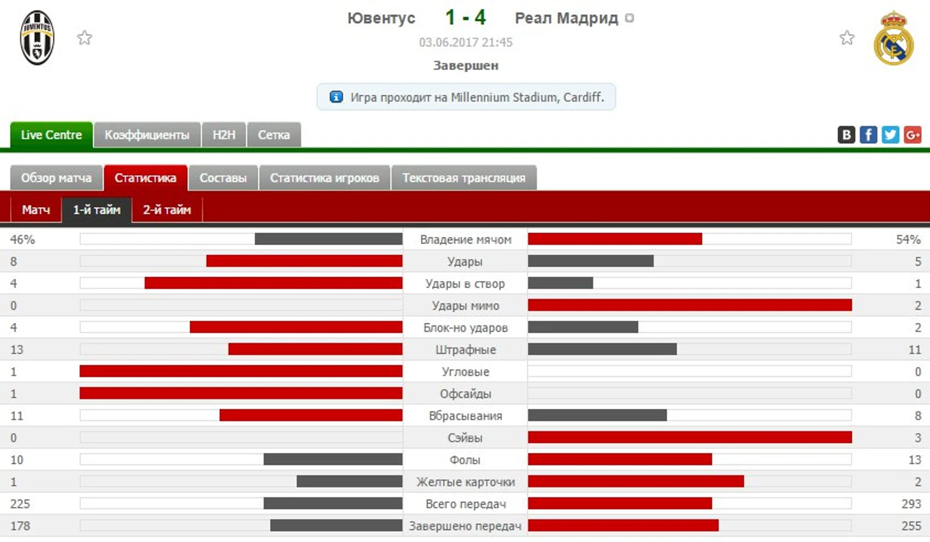Show full Матч statistics
The image size is (930, 542).
tap(36, 210)
